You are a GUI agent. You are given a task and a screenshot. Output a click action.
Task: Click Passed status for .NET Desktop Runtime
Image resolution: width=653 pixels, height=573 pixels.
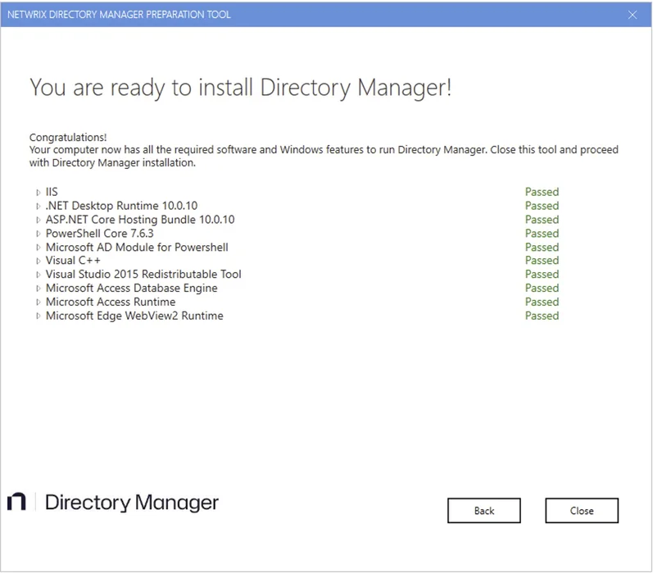(x=542, y=206)
